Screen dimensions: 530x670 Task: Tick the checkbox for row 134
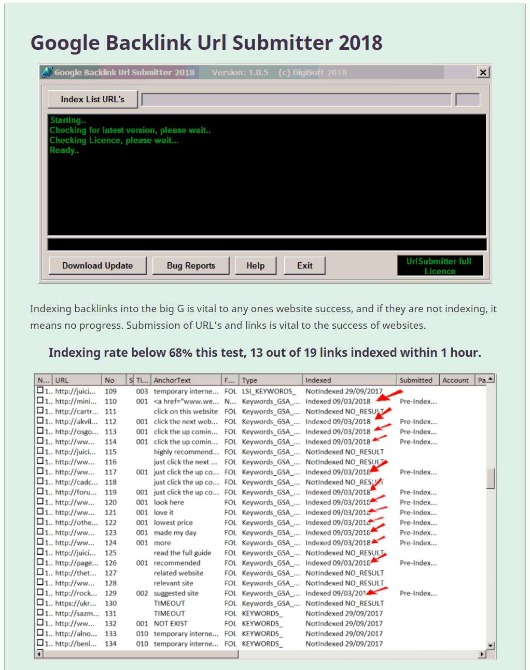coord(40,643)
